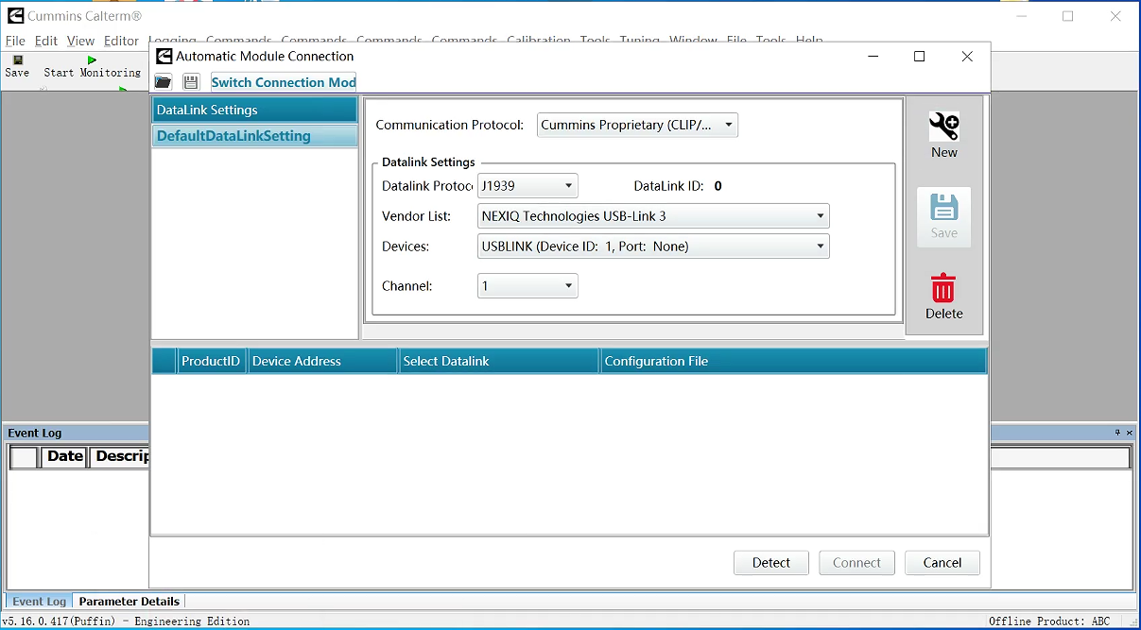Close the Automatic Module Connection dialog
The height and width of the screenshot is (630, 1141).
(x=967, y=57)
